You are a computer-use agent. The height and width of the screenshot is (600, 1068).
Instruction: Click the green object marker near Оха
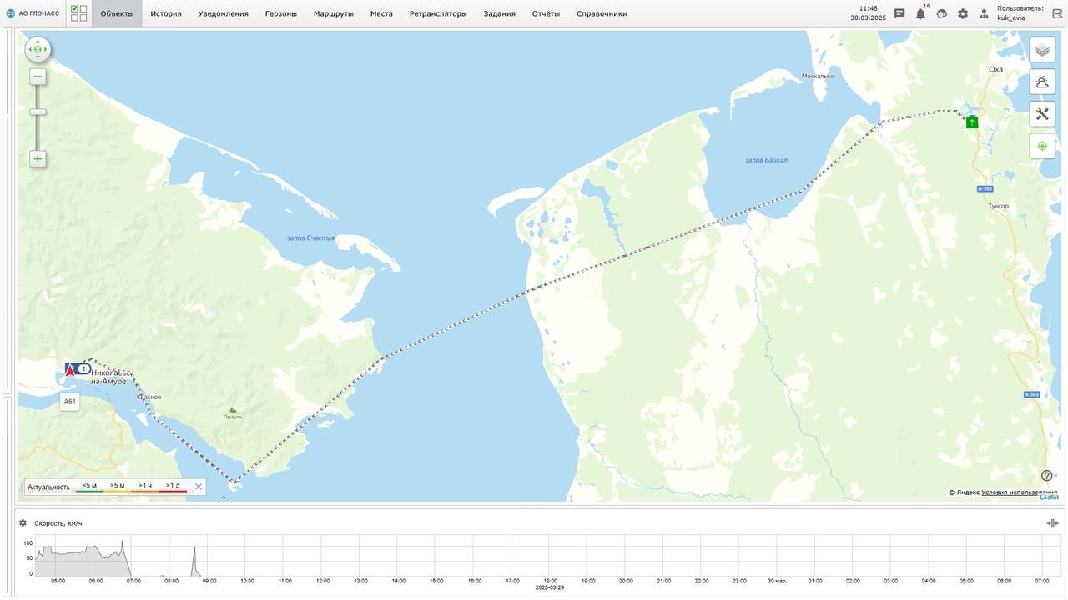972,122
